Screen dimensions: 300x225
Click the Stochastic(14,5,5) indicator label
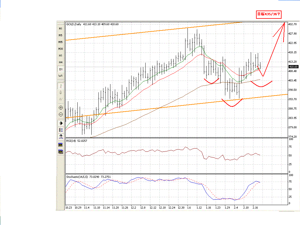[x=88, y=177]
